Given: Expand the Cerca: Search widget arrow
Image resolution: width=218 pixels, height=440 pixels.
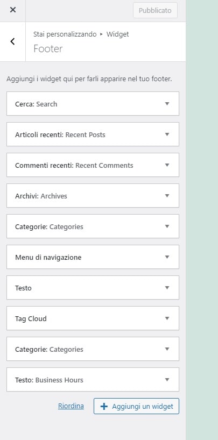Looking at the screenshot, I should 167,104.
